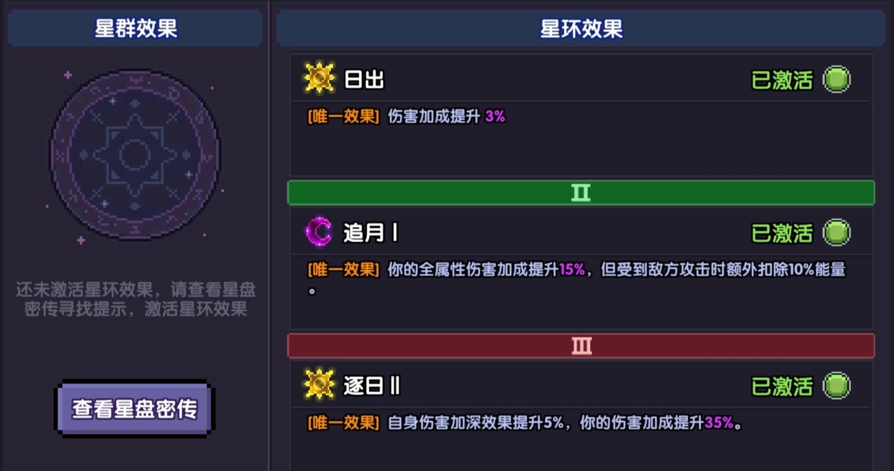
Task: Toggle the green indicator for 追月 I
Action: tap(836, 232)
